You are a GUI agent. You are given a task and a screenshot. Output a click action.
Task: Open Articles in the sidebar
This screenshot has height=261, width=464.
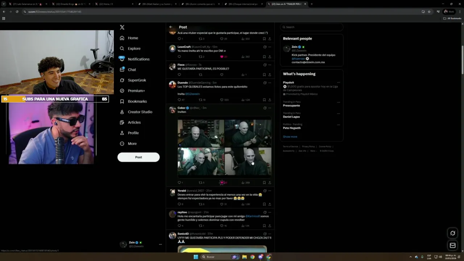[130, 123]
